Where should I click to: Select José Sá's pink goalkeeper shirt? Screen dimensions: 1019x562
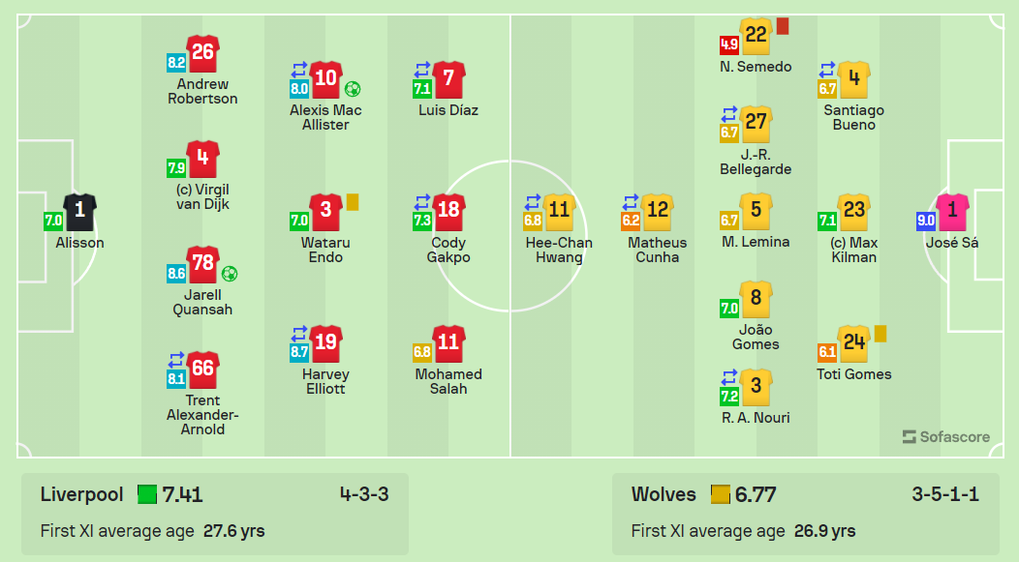(953, 212)
